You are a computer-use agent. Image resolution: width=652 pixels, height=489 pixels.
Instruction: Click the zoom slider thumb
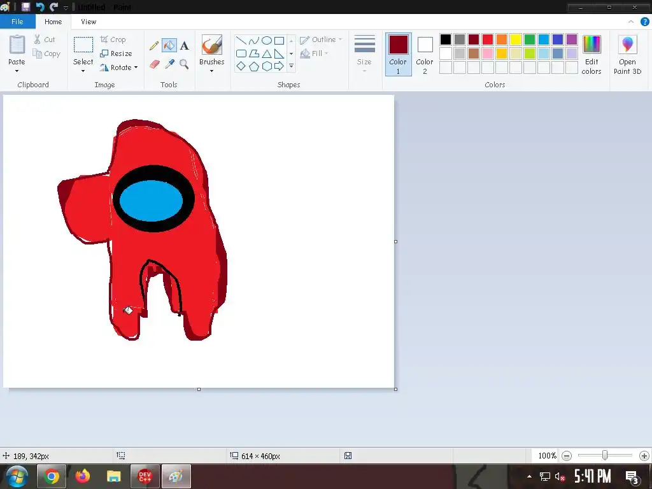pos(605,456)
